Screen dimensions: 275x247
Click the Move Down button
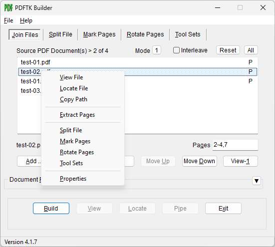[199, 161]
